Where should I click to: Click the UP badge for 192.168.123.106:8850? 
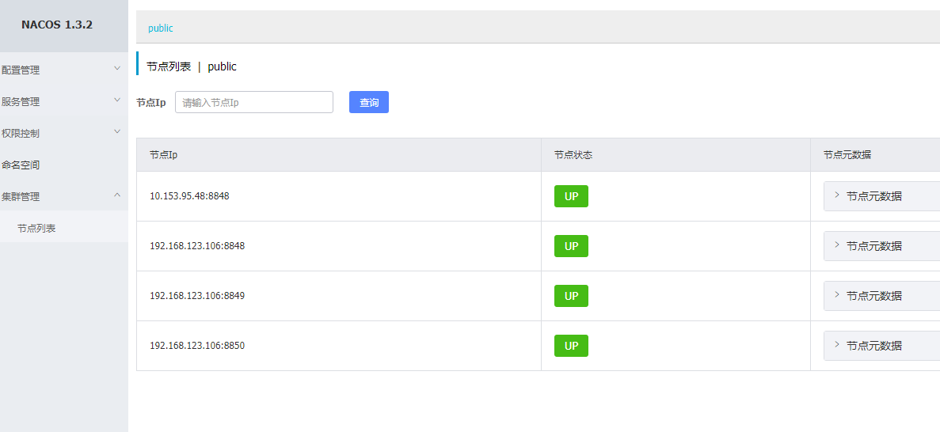click(x=571, y=346)
